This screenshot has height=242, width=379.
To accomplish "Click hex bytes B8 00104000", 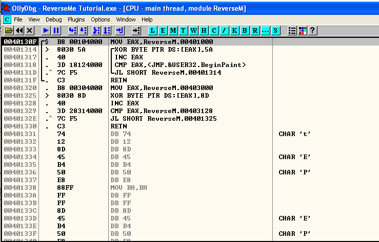I will 80,42.
